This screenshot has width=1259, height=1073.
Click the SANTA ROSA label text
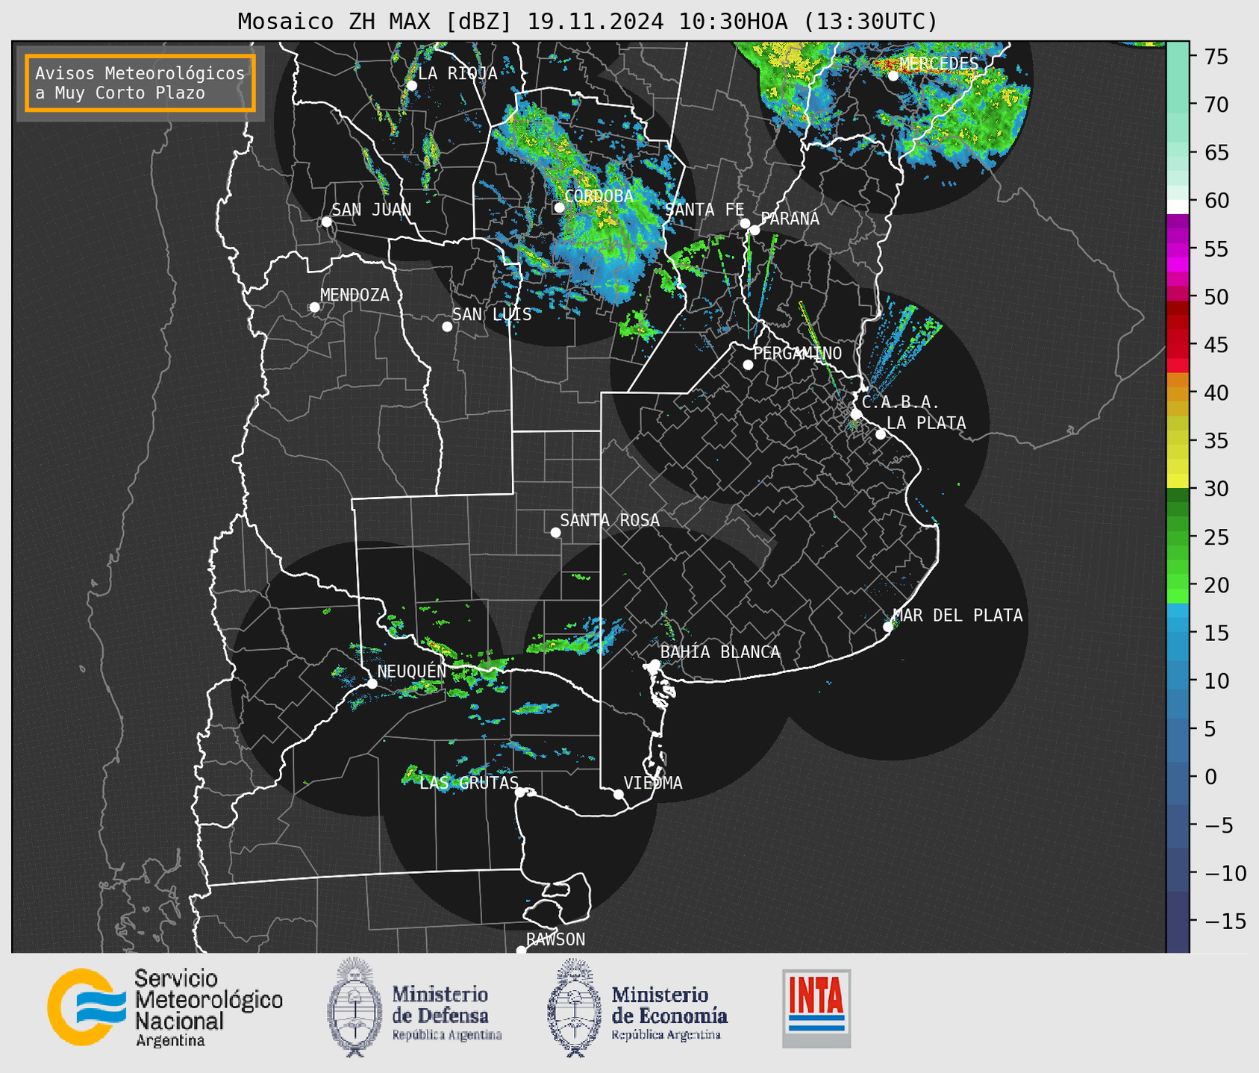click(x=610, y=520)
